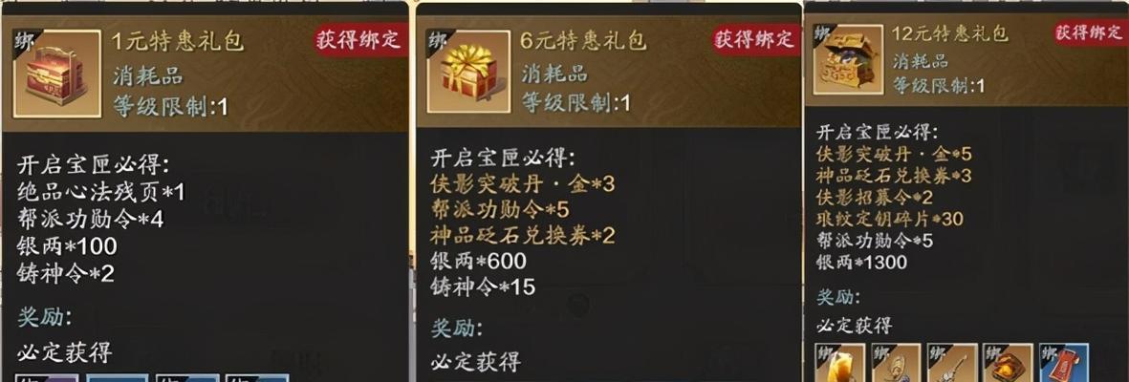The height and width of the screenshot is (382, 1129).
Task: Select the amber square token reward icon
Action: point(1008,363)
